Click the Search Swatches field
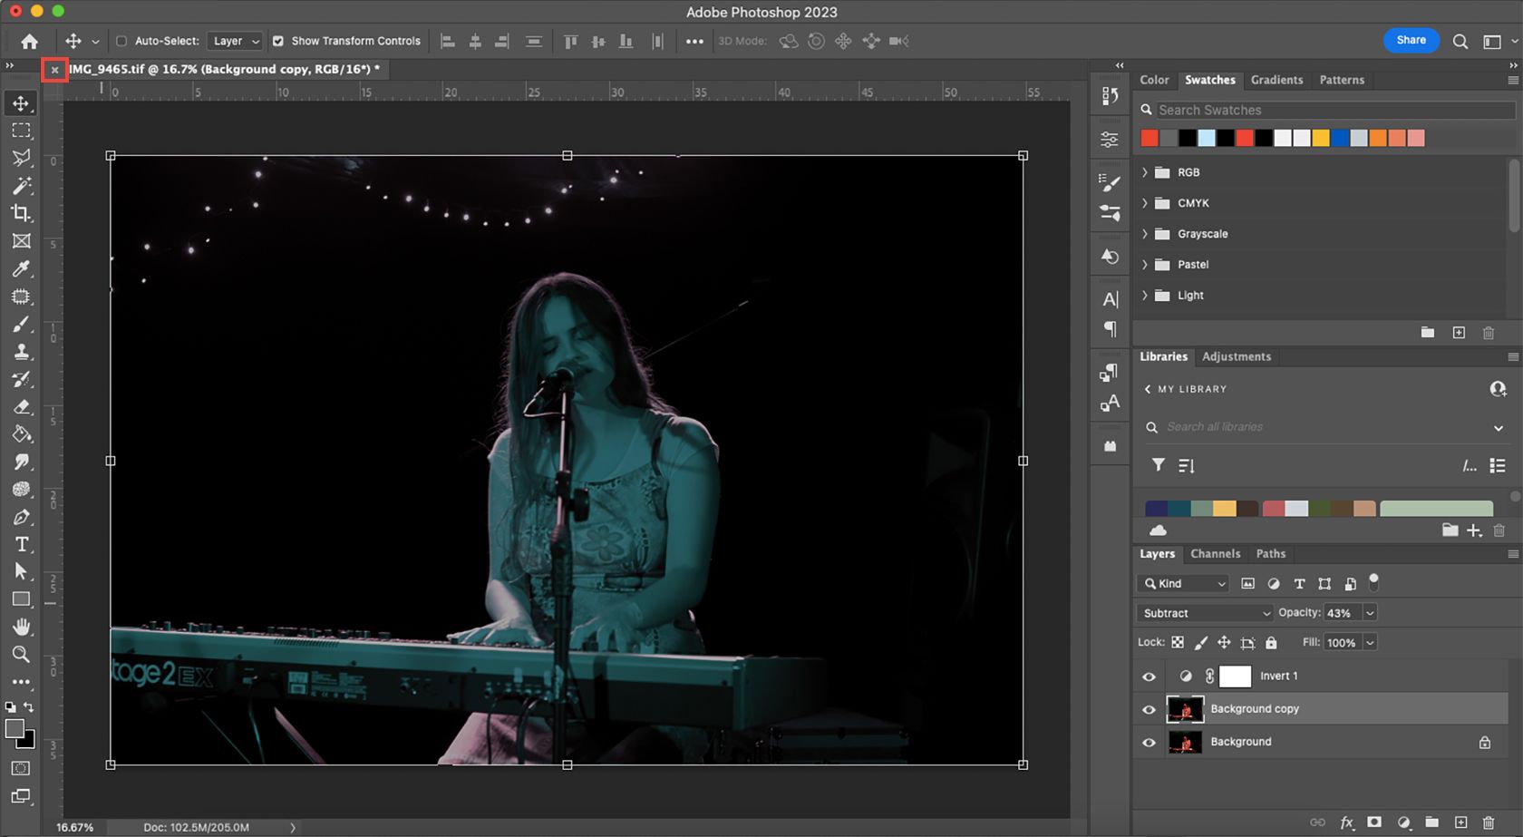Viewport: 1523px width, 837px height. [x=1333, y=110]
